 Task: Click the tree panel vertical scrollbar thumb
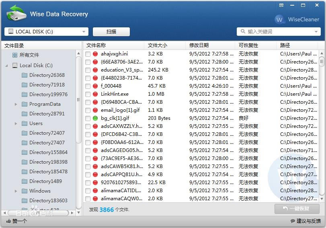78,100
